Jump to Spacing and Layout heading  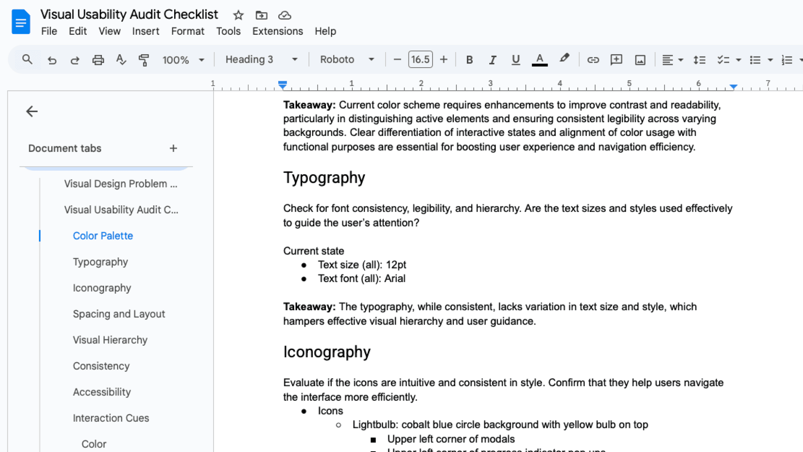pyautogui.click(x=119, y=314)
